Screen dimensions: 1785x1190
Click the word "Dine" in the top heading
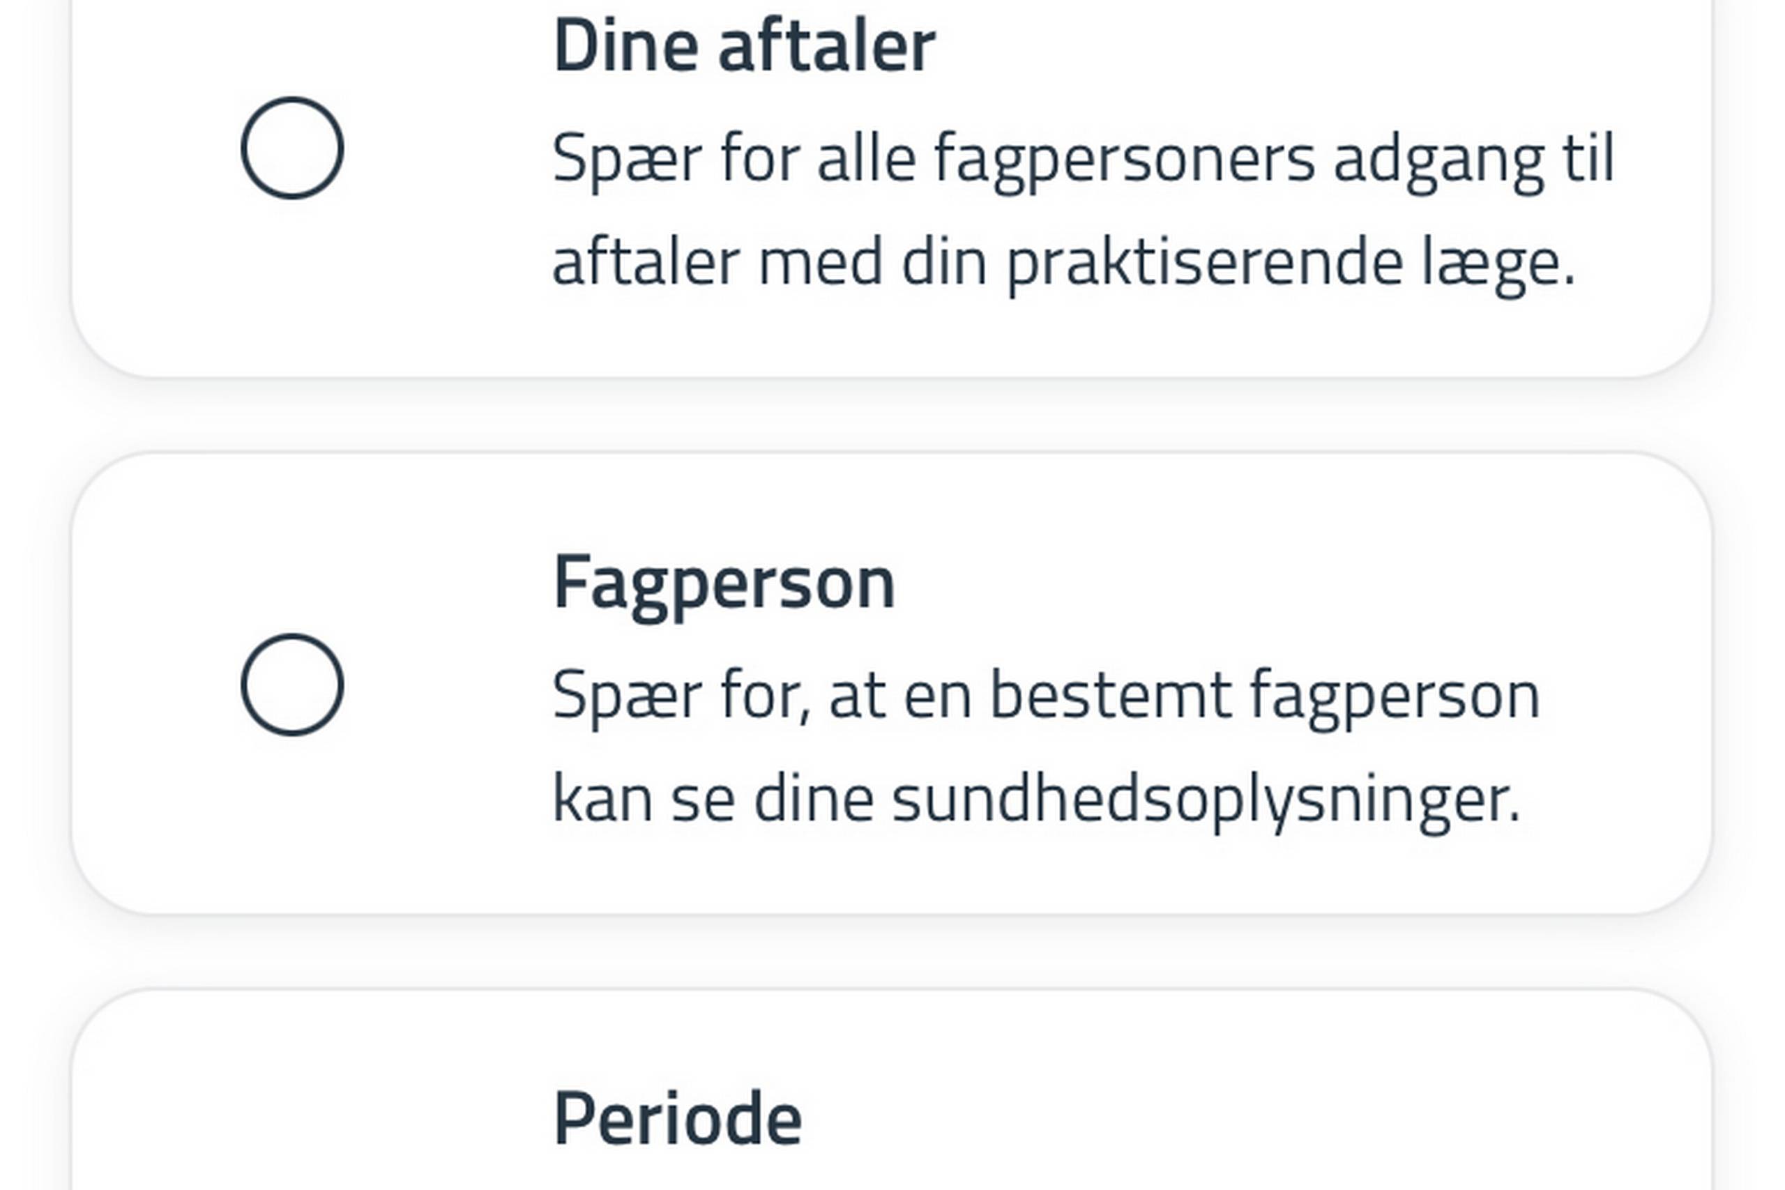625,47
